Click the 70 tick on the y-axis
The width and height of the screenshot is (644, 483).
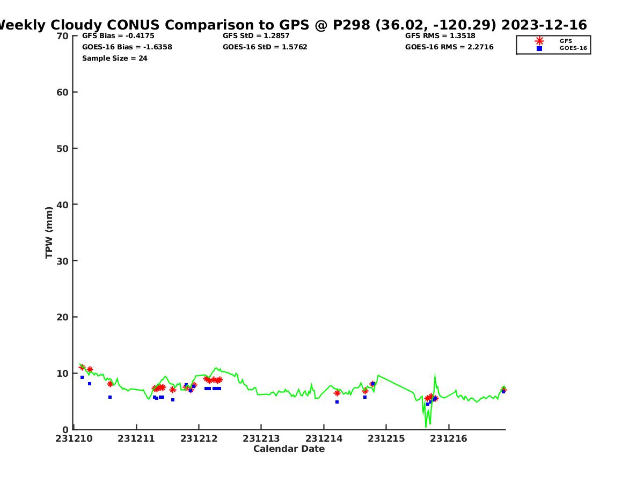63,36
